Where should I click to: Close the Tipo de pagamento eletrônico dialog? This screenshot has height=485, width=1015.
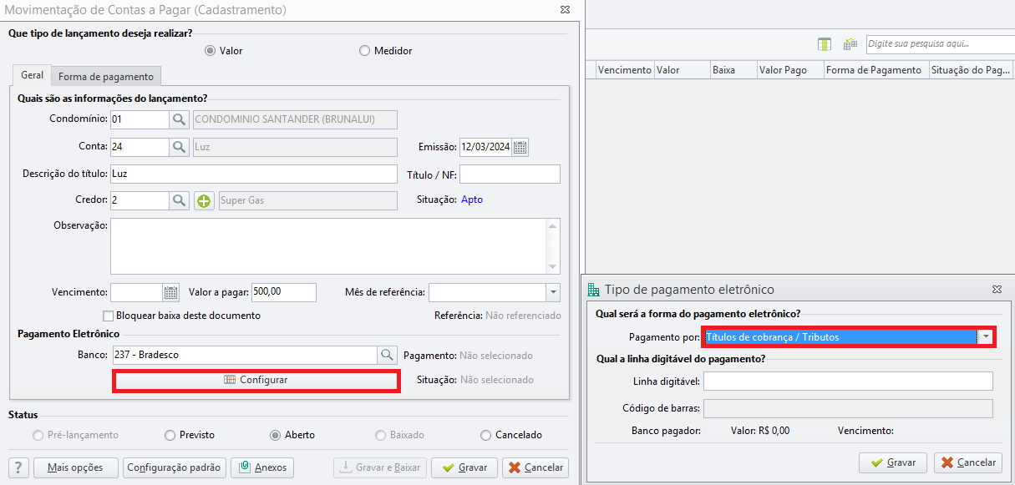click(997, 289)
